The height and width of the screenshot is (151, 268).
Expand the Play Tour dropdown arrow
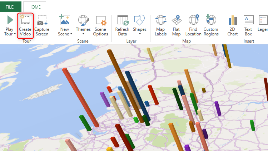[x=15, y=34]
